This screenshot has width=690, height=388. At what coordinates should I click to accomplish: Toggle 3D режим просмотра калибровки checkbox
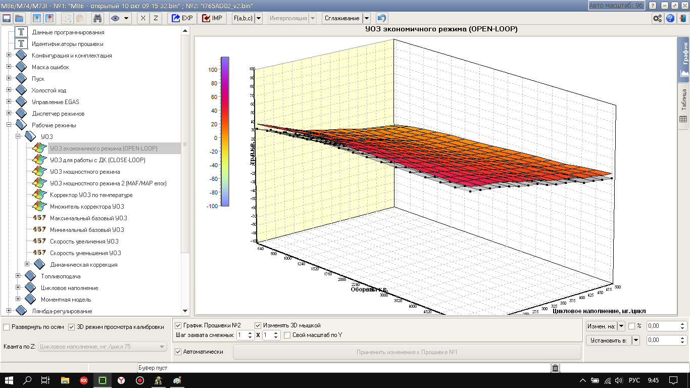pyautogui.click(x=71, y=327)
